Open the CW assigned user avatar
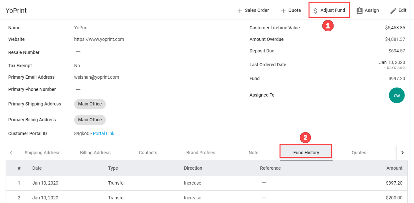 click(x=397, y=96)
